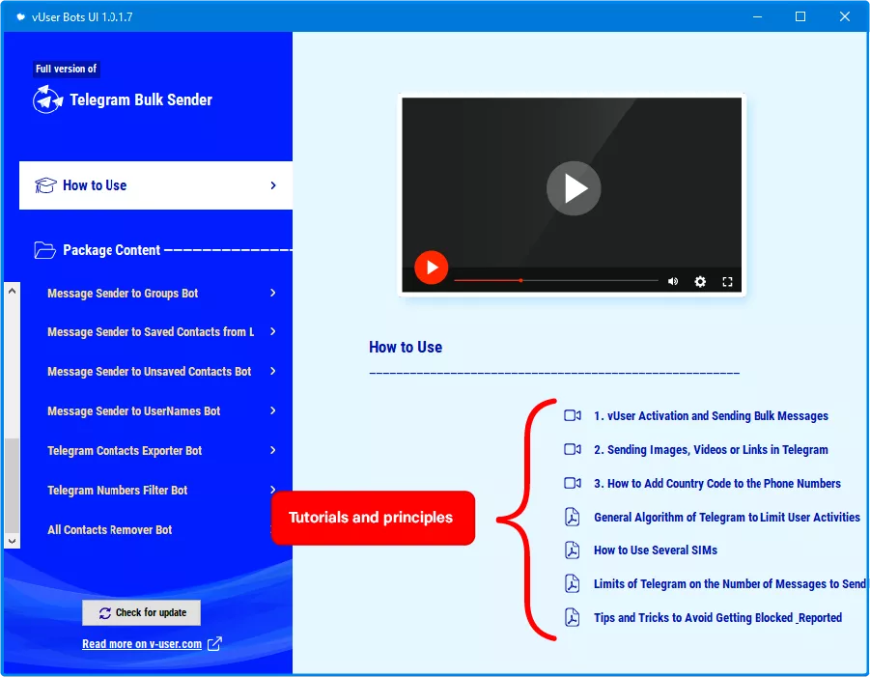Open tutorial 2. Sending Images, Videos or Links
The width and height of the screenshot is (870, 677).
tap(711, 449)
